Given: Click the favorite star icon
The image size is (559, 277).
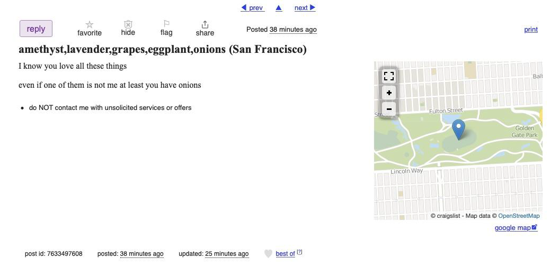Looking at the screenshot, I should 90,24.
